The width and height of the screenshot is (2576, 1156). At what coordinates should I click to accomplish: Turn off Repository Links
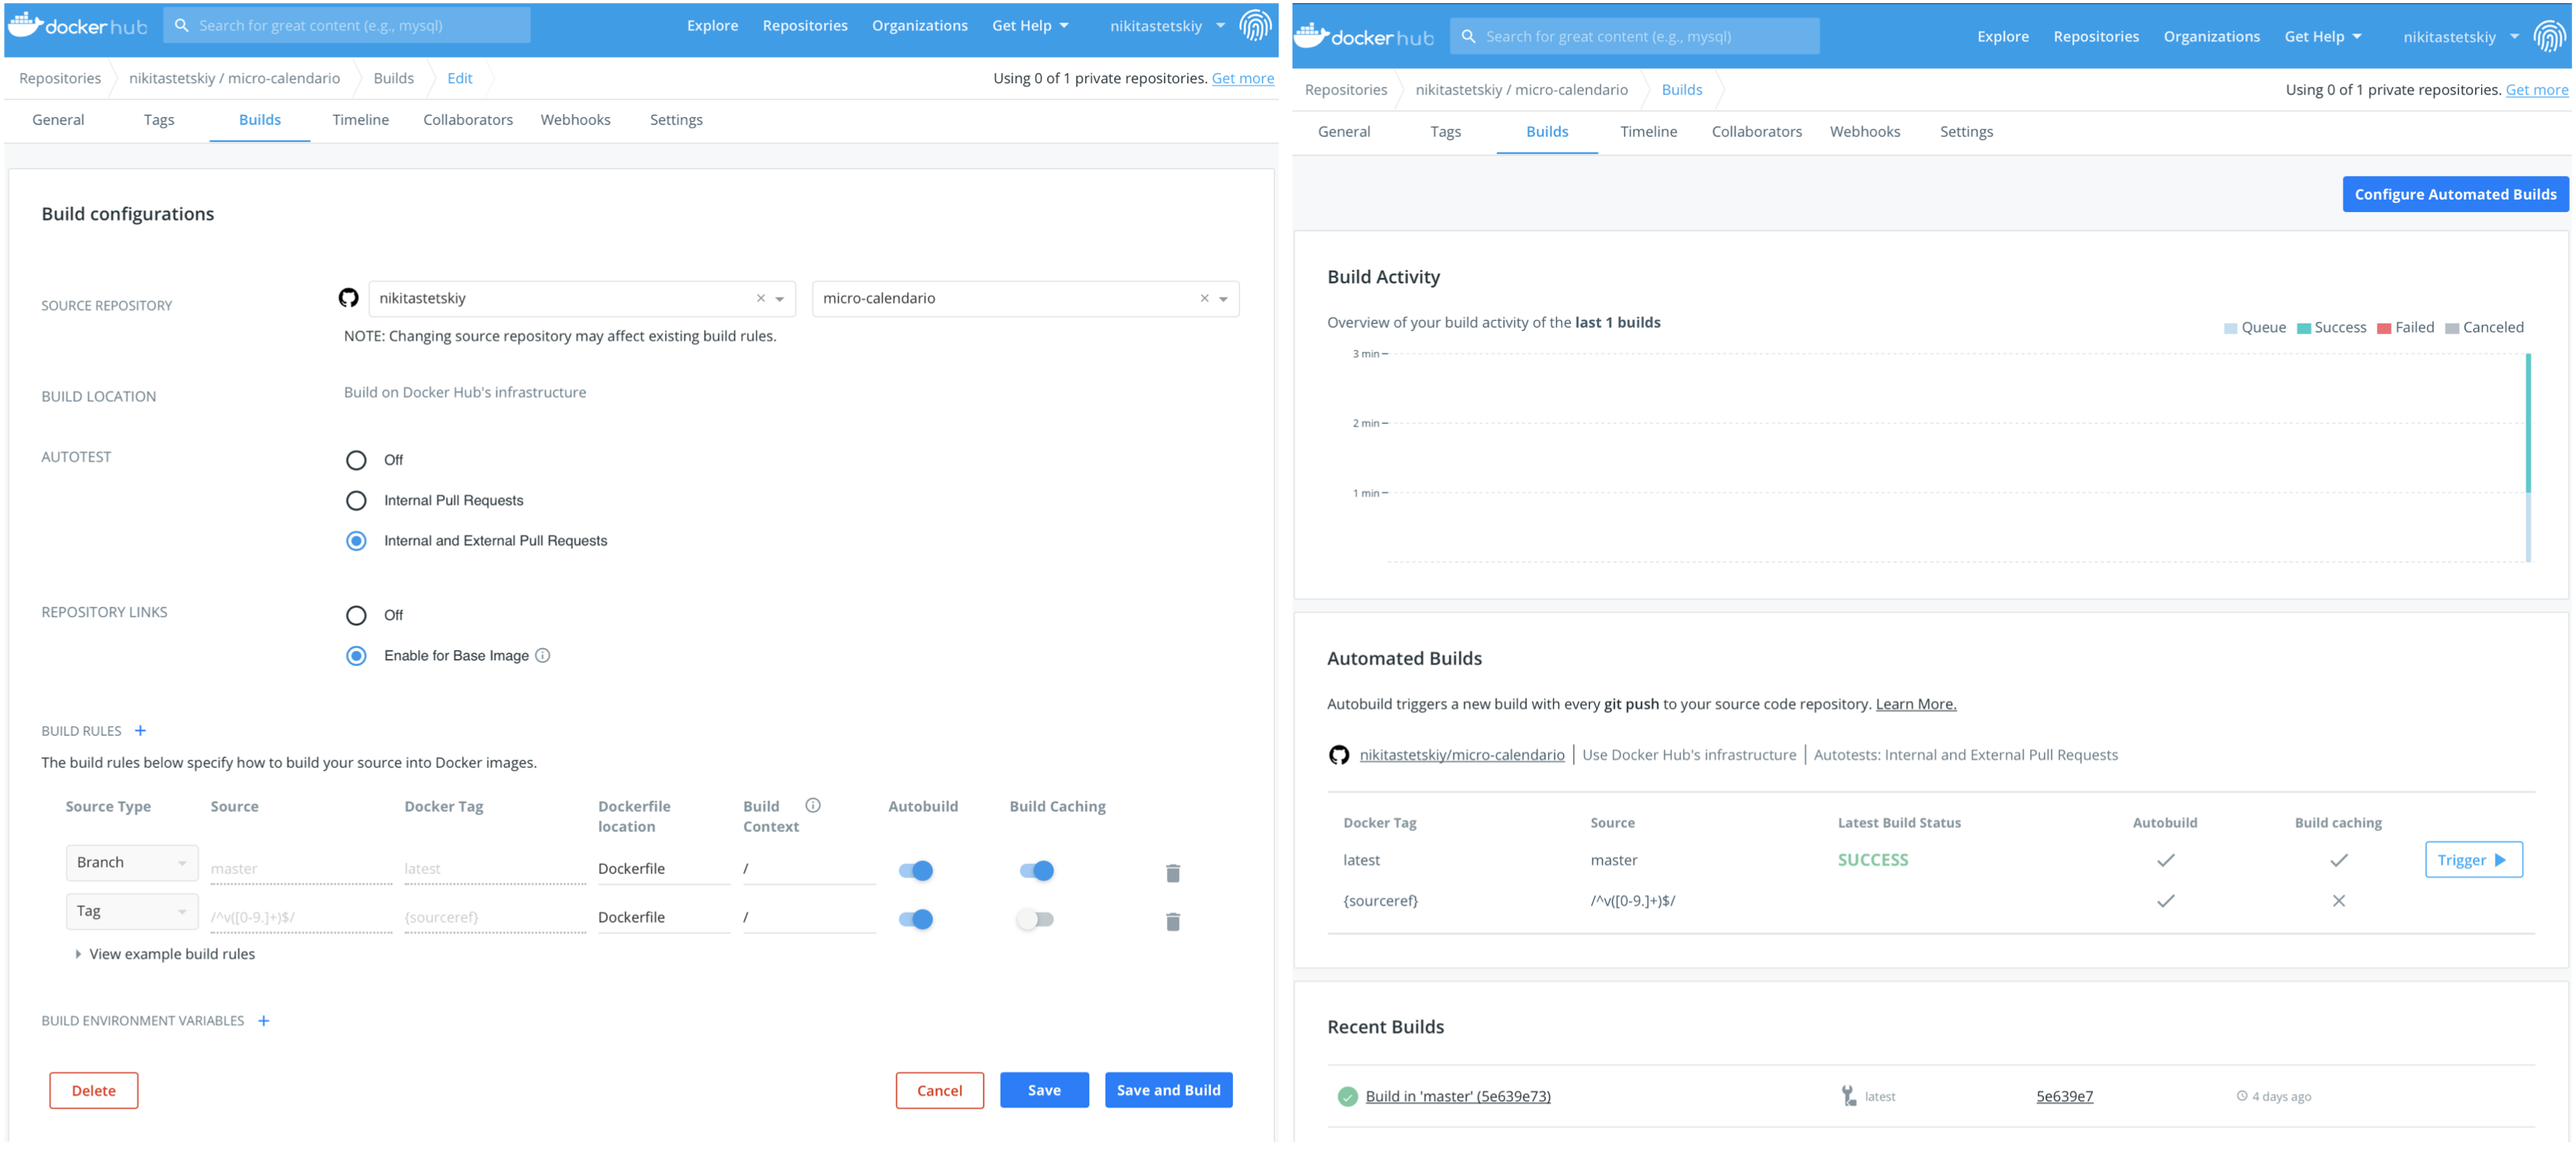coord(356,615)
